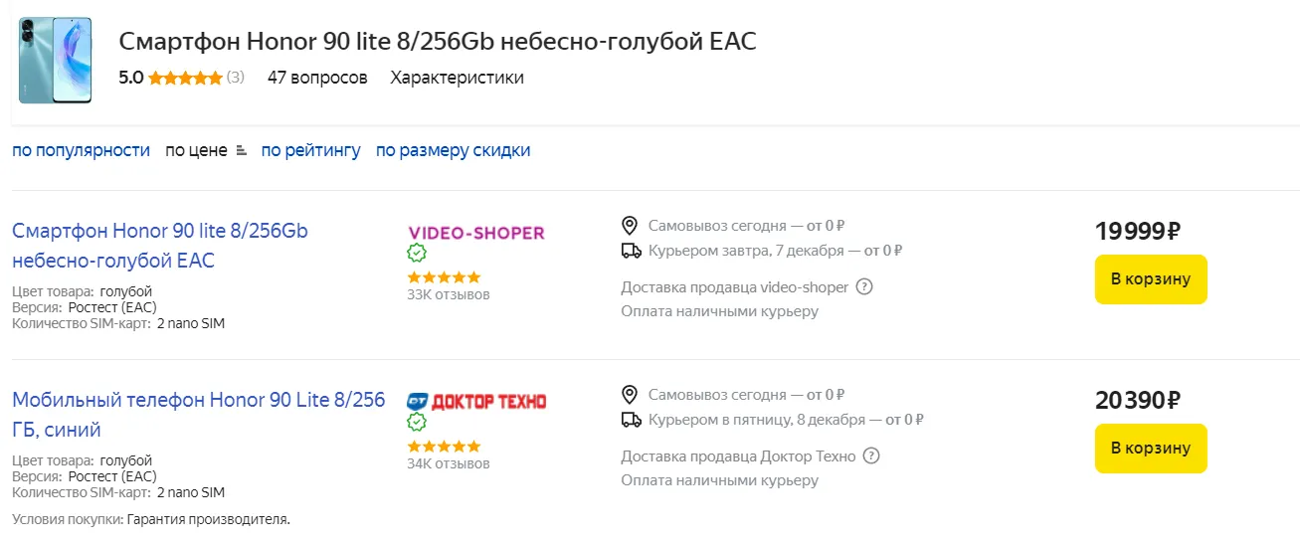Add the 20390₽ offer В корзину
Screen dimensions: 1300x546
coord(1150,449)
